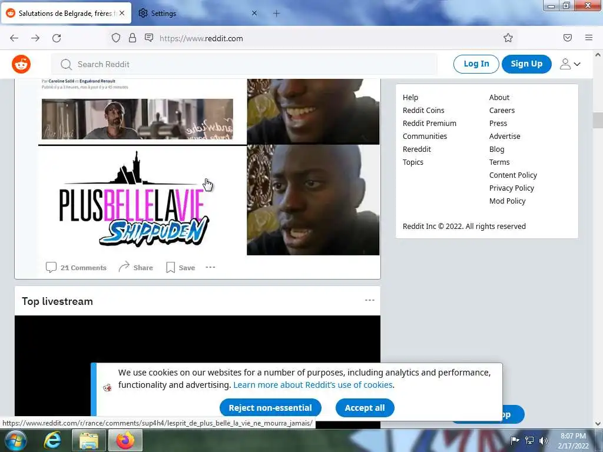Open the Terms link
Viewport: 603px width, 452px height.
[x=499, y=162]
